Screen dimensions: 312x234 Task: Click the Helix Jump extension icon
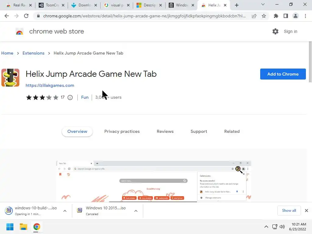(x=10, y=78)
